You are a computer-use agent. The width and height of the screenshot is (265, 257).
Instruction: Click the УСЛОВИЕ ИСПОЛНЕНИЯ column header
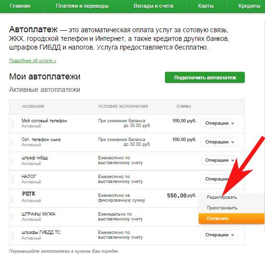coord(123,106)
